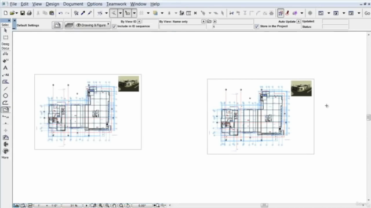Open the Design menu
371x208 pixels.
pyautogui.click(x=52, y=4)
